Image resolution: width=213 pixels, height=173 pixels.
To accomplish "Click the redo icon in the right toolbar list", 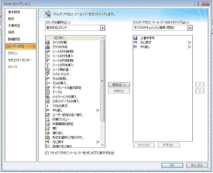I will click(135, 47).
